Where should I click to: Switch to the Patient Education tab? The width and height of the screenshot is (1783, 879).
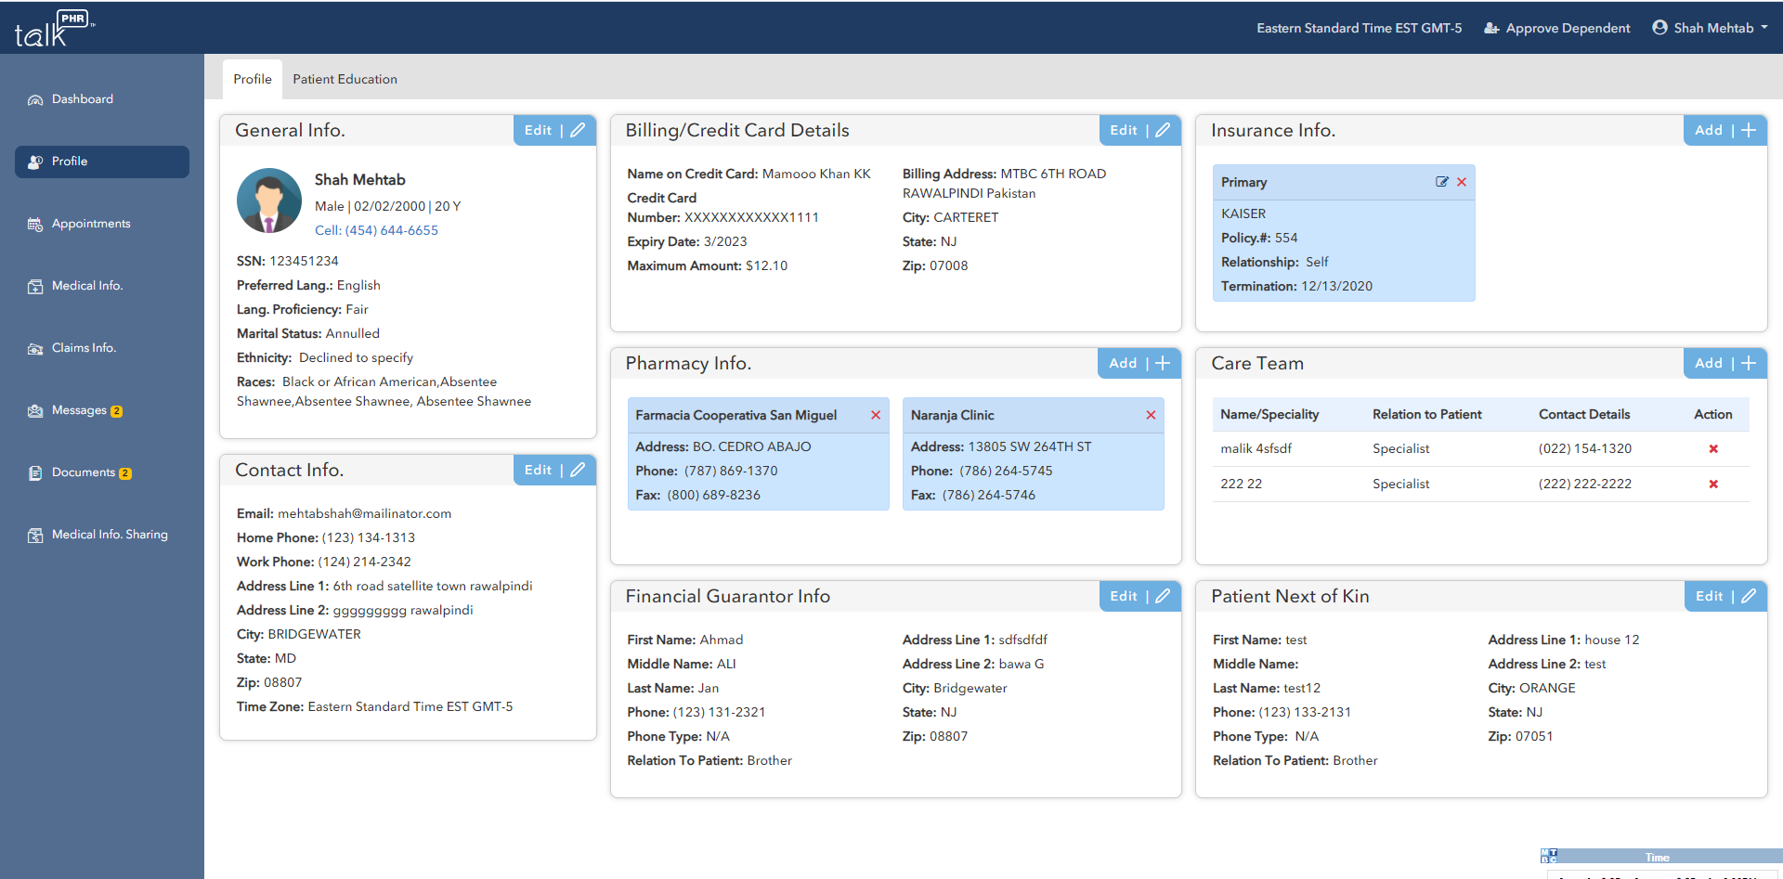[345, 80]
